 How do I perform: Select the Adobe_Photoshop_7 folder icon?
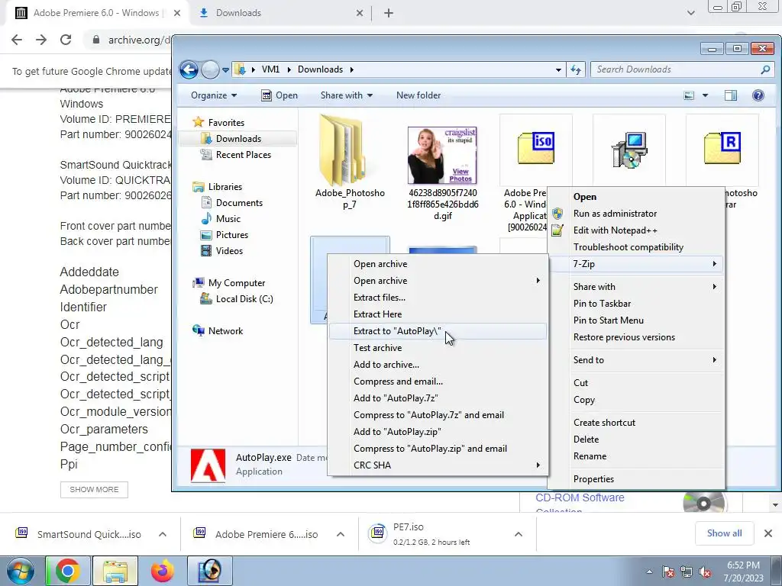[343, 151]
